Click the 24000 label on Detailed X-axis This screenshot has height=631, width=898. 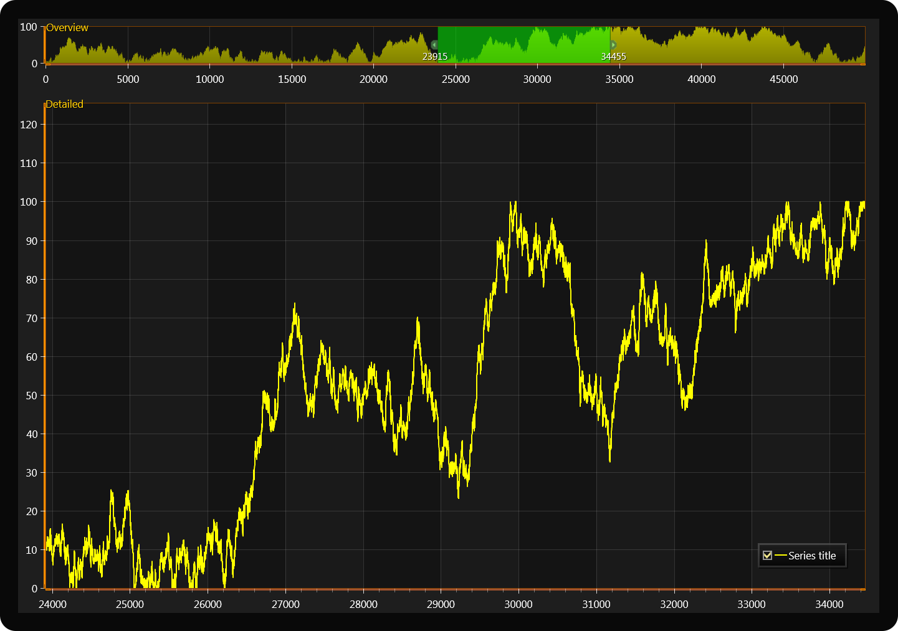coord(52,604)
